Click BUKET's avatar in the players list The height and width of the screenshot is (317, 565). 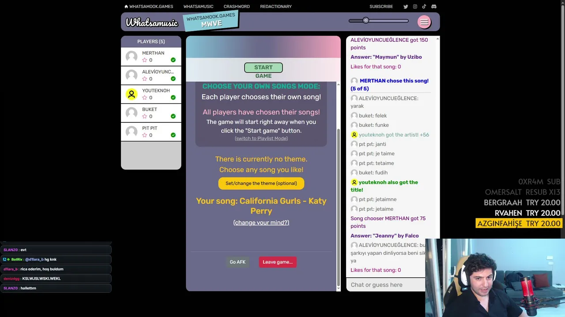(x=132, y=113)
